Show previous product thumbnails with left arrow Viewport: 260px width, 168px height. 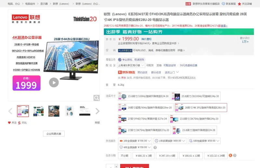pos(10,111)
